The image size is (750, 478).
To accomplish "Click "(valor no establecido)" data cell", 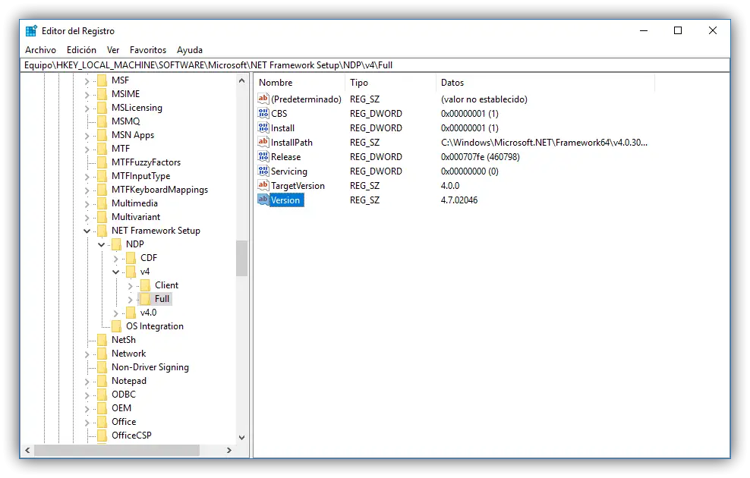I will pos(484,99).
